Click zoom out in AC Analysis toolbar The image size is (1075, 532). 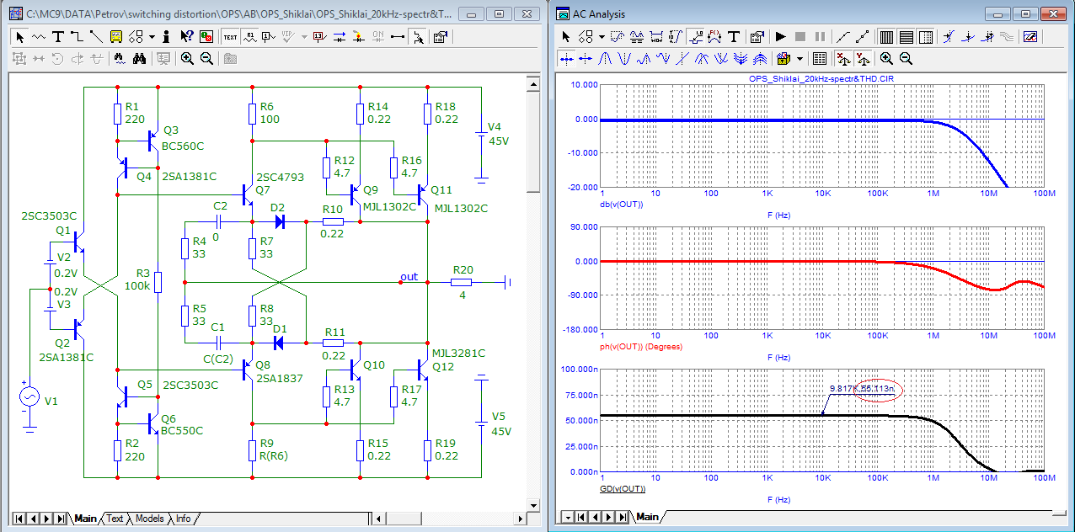pos(906,58)
